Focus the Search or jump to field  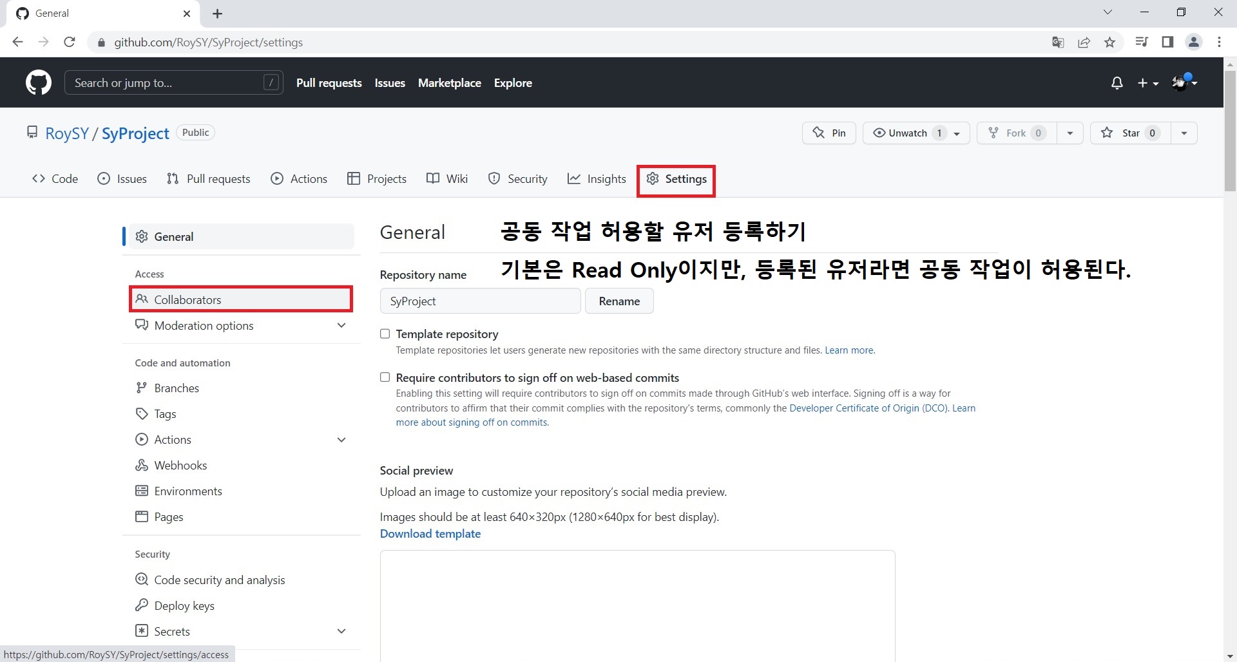(174, 82)
